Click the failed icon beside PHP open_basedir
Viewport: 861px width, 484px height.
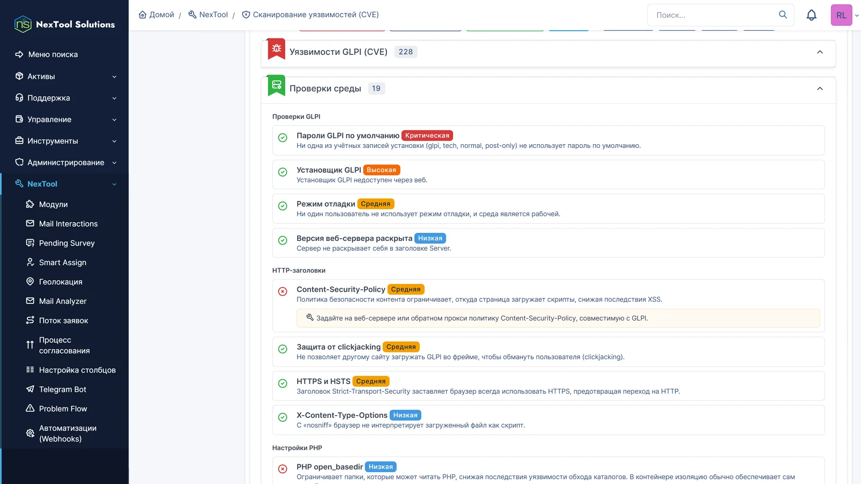tap(283, 469)
